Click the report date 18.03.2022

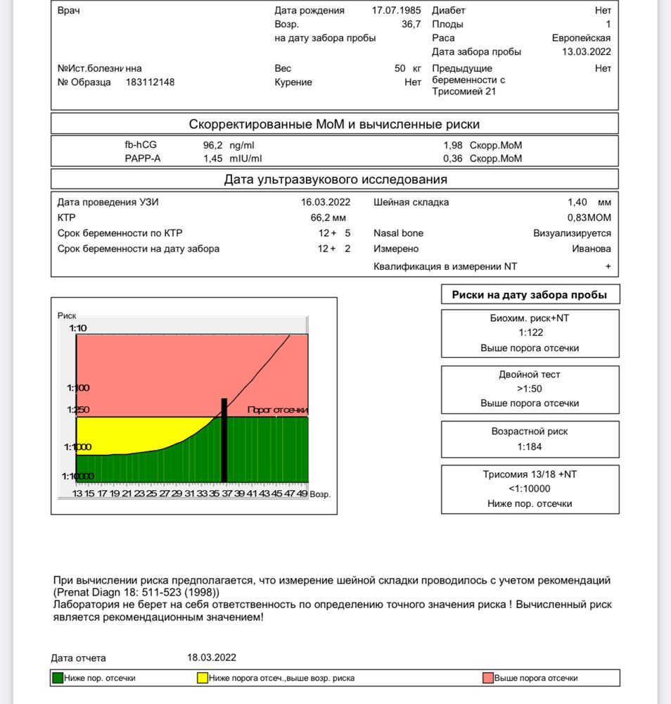pyautogui.click(x=212, y=658)
